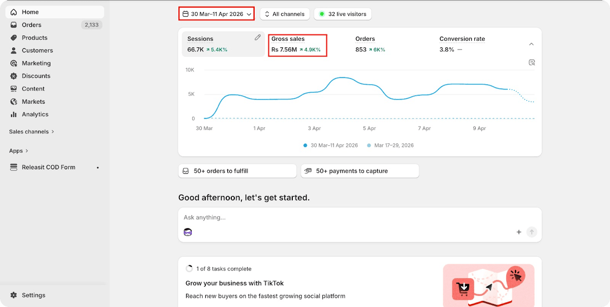Collapse the metrics chart with the chevron

[531, 44]
